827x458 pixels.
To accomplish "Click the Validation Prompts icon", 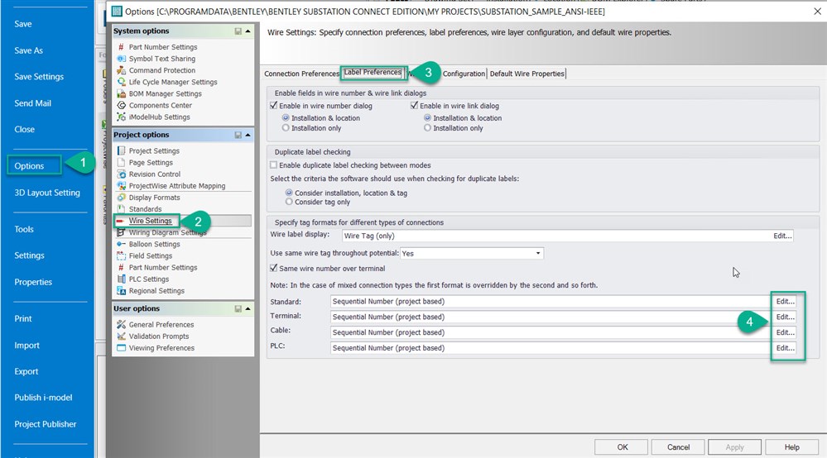I will click(121, 336).
